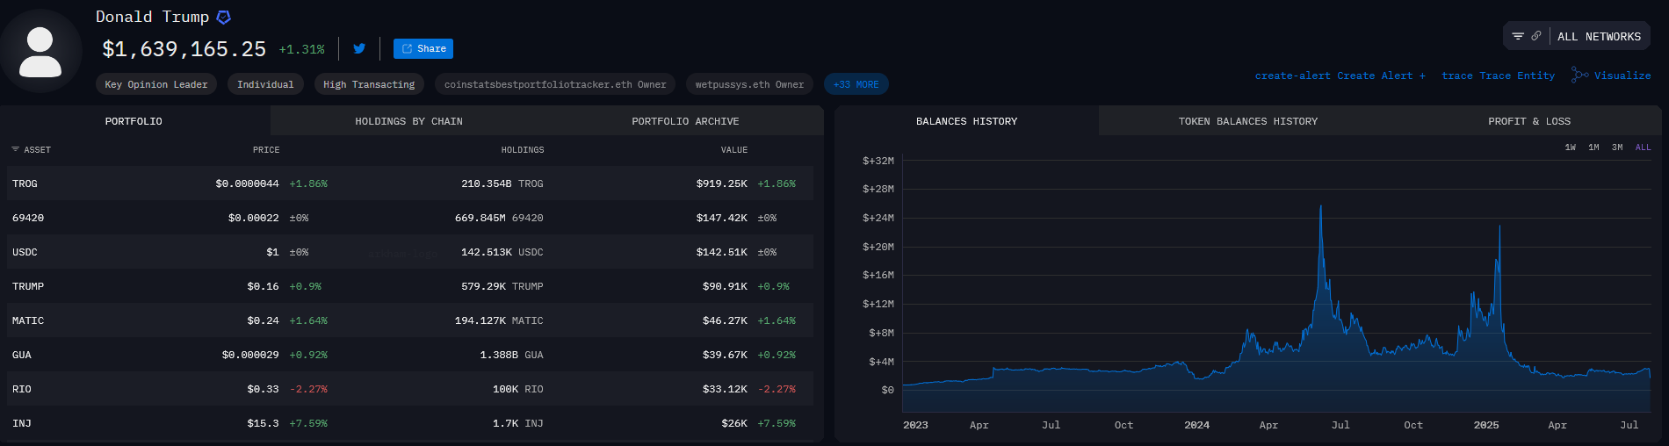
Task: Click the $15.3 INJ price cell
Action: click(263, 423)
